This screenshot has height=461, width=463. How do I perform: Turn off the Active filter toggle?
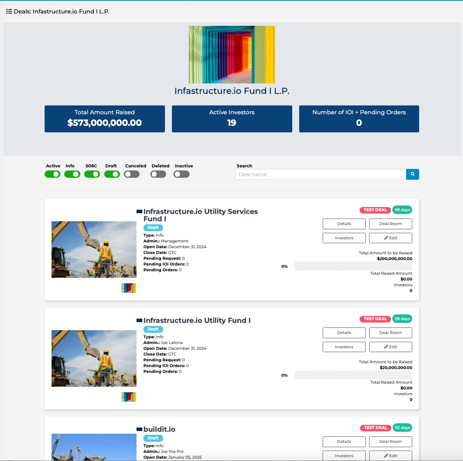pos(53,174)
